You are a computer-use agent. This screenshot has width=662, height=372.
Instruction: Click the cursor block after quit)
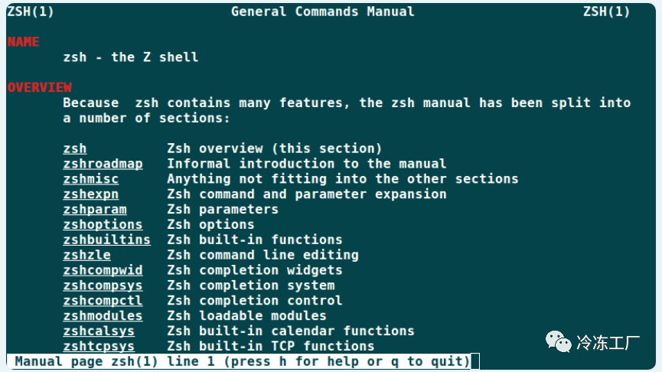pyautogui.click(x=475, y=361)
